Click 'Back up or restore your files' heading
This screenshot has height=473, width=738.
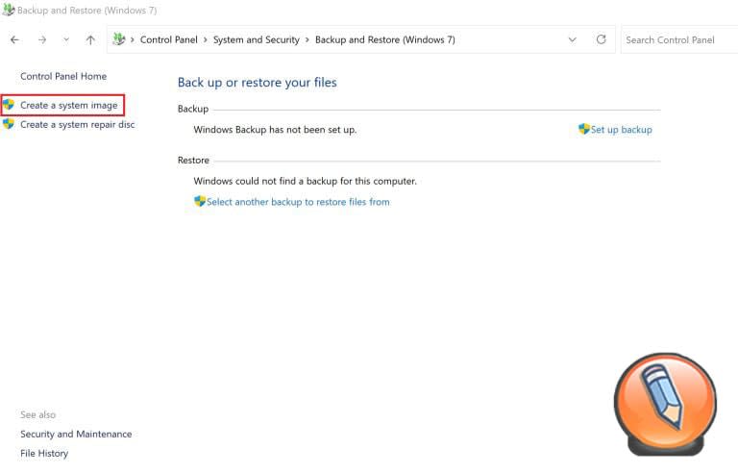coord(257,83)
